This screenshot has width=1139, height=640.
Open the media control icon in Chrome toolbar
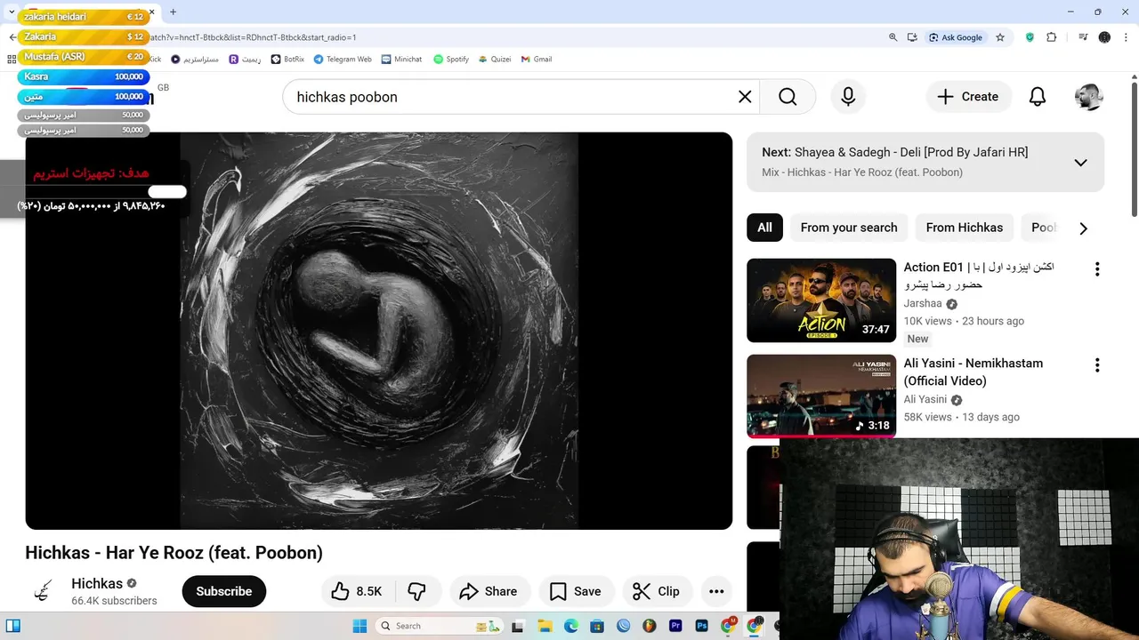point(1083,37)
